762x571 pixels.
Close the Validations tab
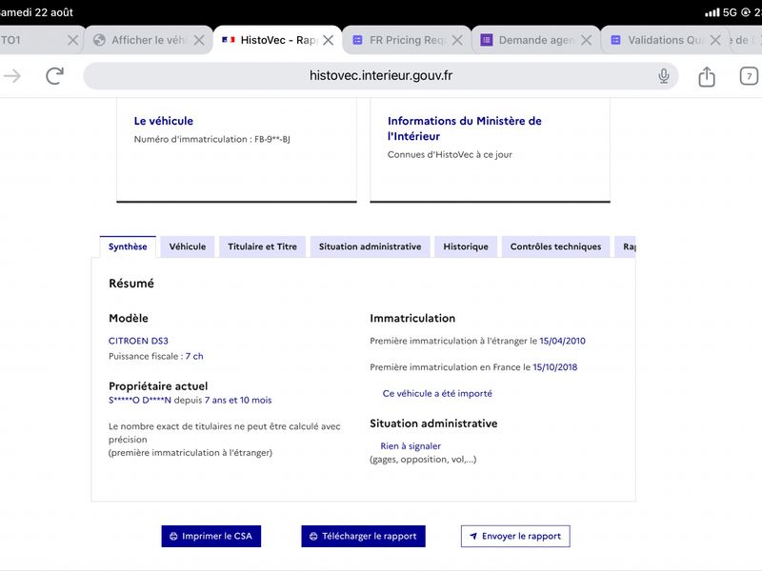click(715, 40)
